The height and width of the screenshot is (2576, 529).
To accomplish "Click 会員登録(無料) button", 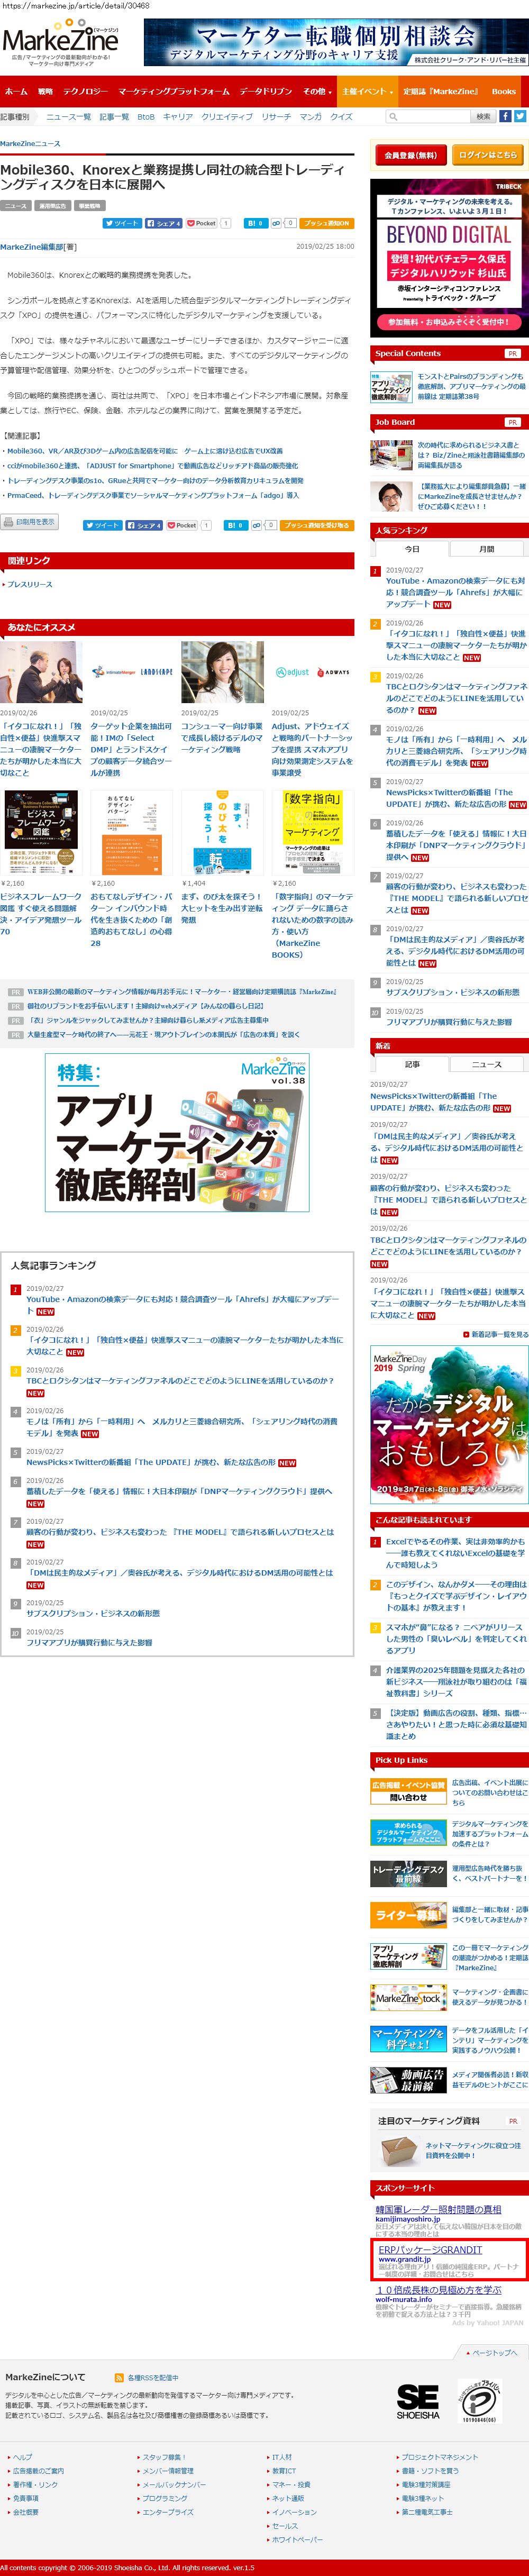I will (x=410, y=155).
